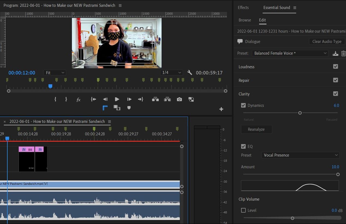Open the button editor plus icon
The image size is (346, 224).
click(x=221, y=109)
